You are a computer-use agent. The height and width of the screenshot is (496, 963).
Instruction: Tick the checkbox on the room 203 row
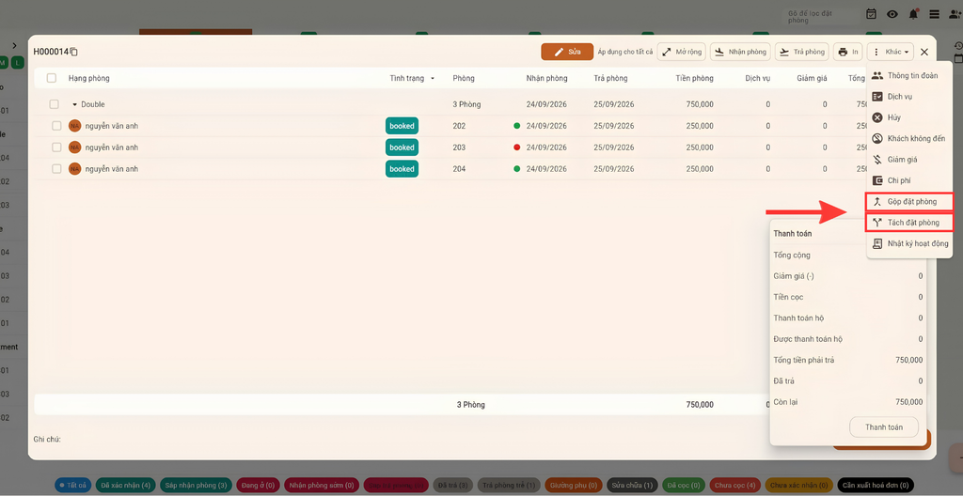pyautogui.click(x=56, y=147)
